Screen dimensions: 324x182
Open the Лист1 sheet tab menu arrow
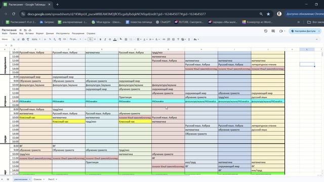(56, 179)
